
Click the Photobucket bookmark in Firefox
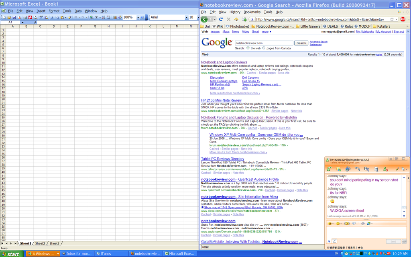coord(238,26)
